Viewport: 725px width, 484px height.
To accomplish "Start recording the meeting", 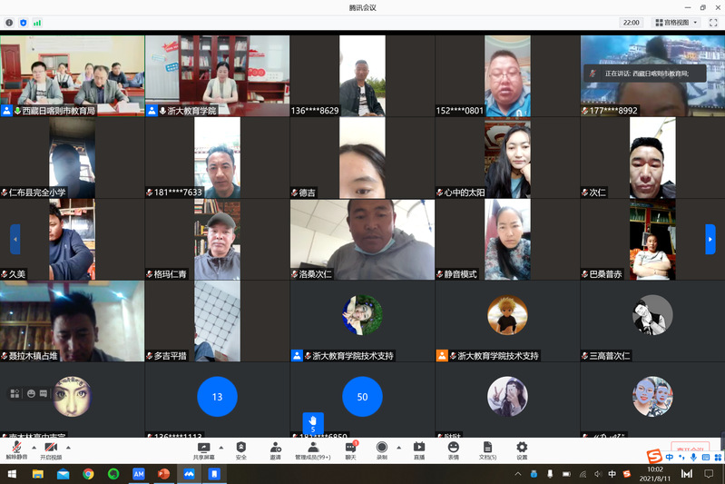I will tap(382, 448).
